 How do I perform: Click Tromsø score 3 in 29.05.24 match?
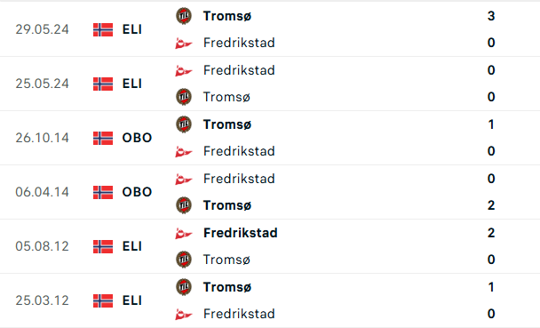pyautogui.click(x=491, y=16)
